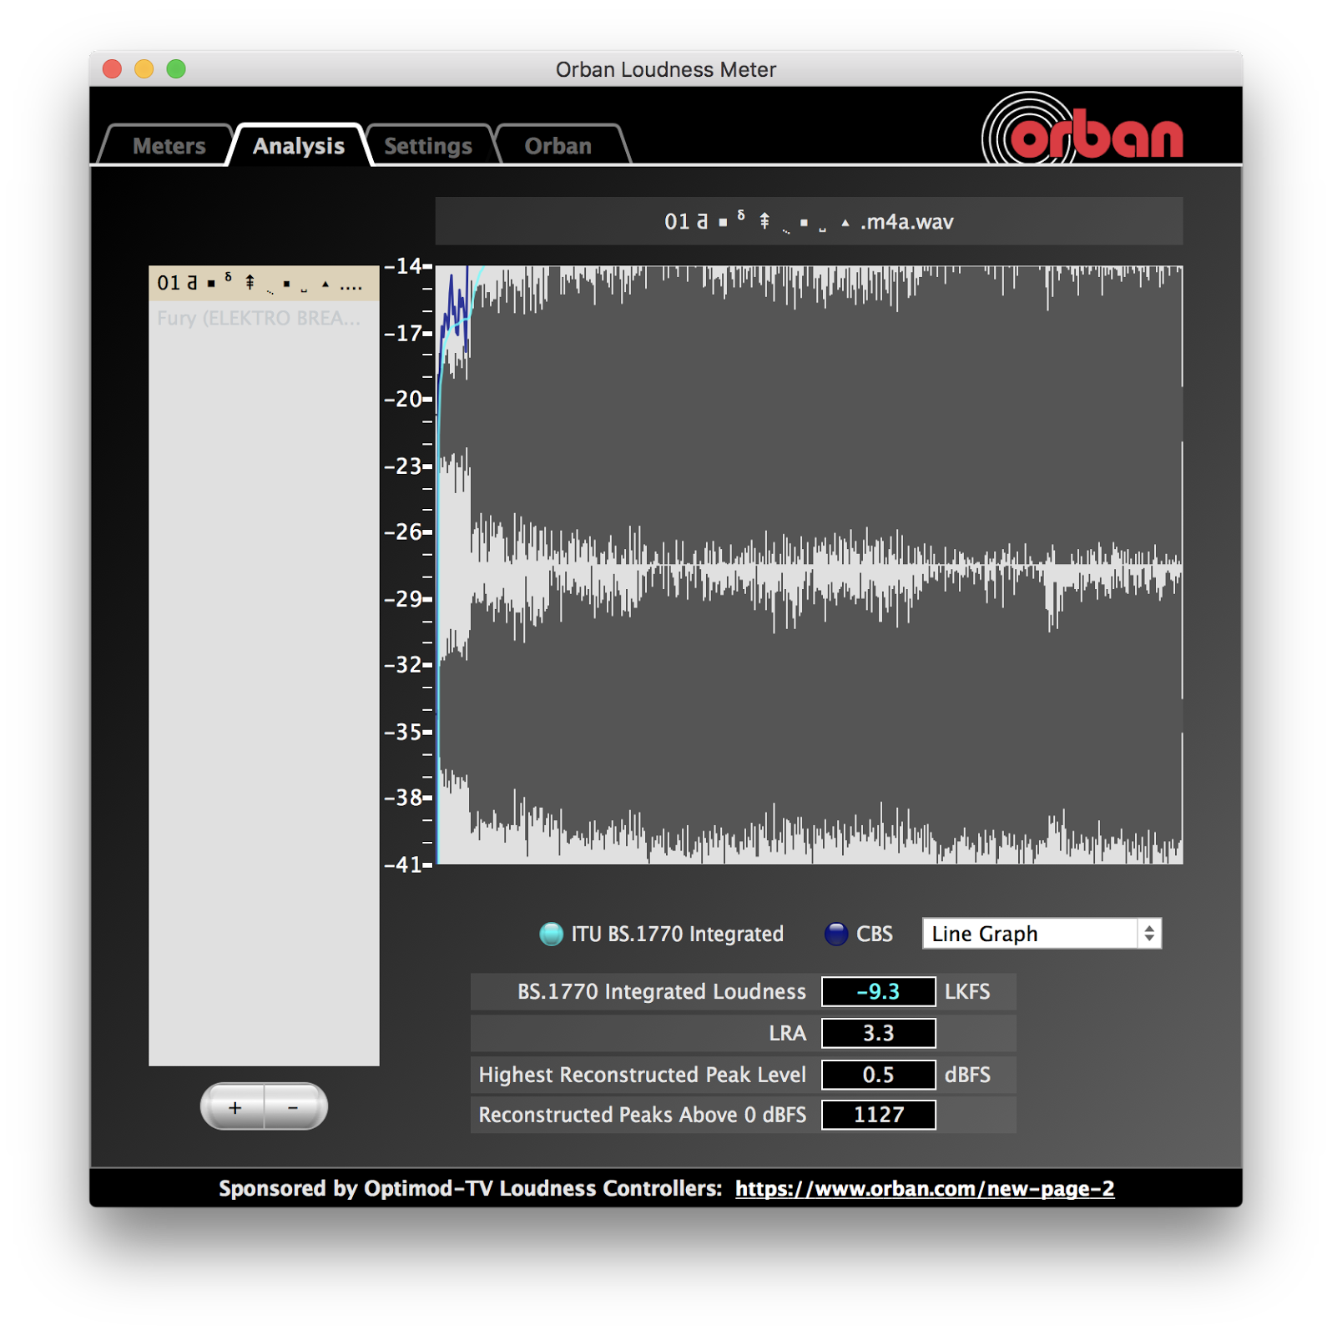The width and height of the screenshot is (1332, 1335).
Task: Click the LRA value 3.3
Action: tap(879, 1033)
